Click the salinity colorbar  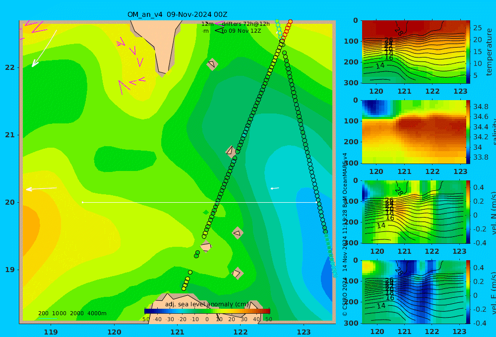[x=468, y=132]
